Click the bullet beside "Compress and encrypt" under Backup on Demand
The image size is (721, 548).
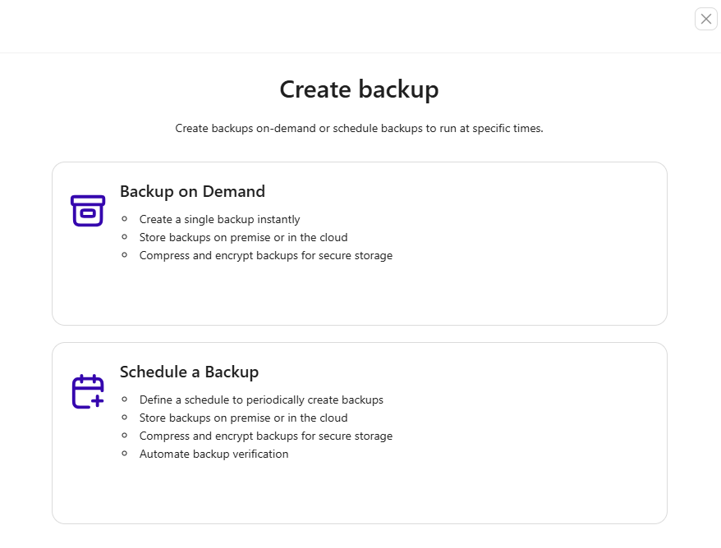pyautogui.click(x=125, y=255)
